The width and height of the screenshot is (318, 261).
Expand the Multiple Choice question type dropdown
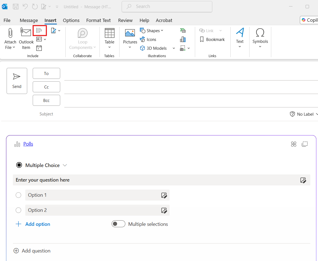pos(65,165)
